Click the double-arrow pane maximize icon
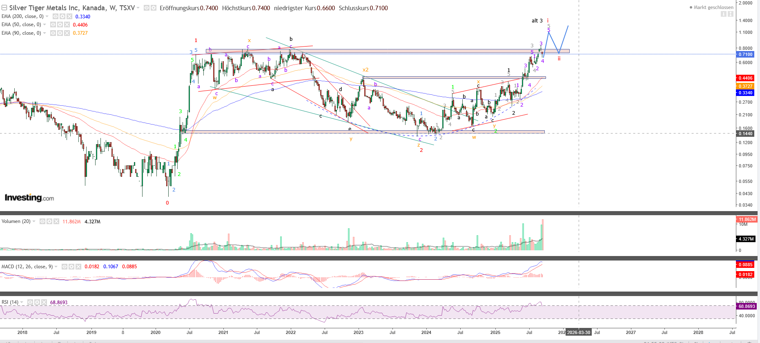The image size is (760, 343). 730,14
